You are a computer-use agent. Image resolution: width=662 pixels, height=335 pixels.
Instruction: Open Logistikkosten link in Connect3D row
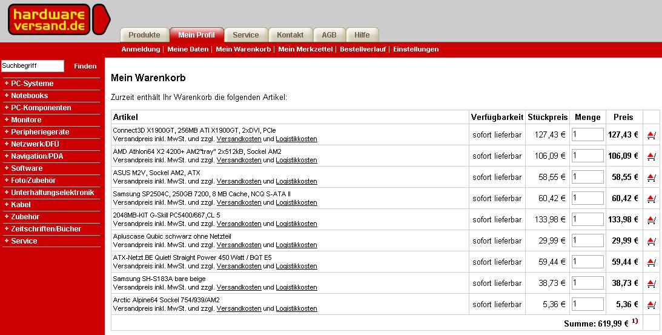tap(296, 139)
